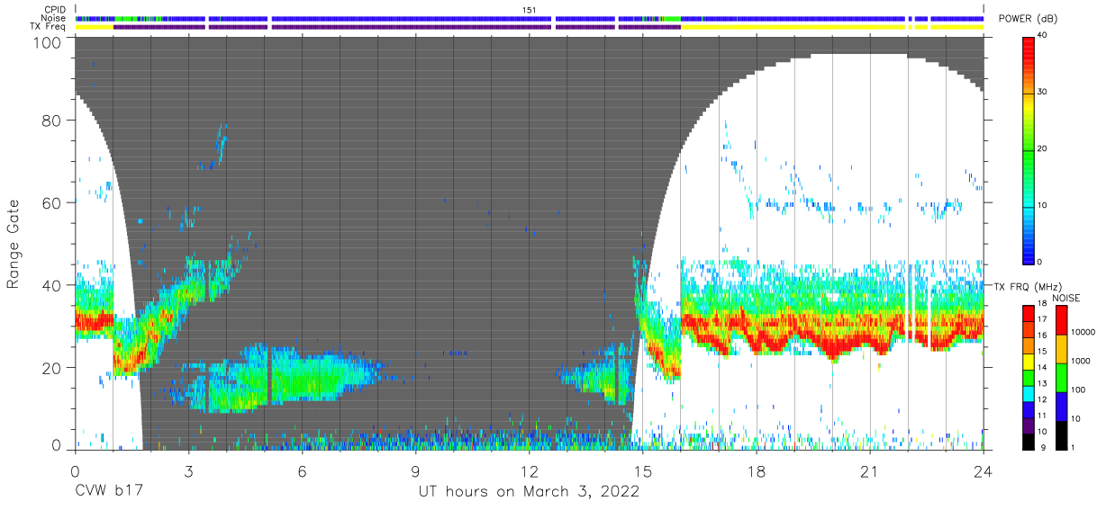The image size is (1106, 510).
Task: Click the power colorbar value '20'
Action: [1042, 148]
